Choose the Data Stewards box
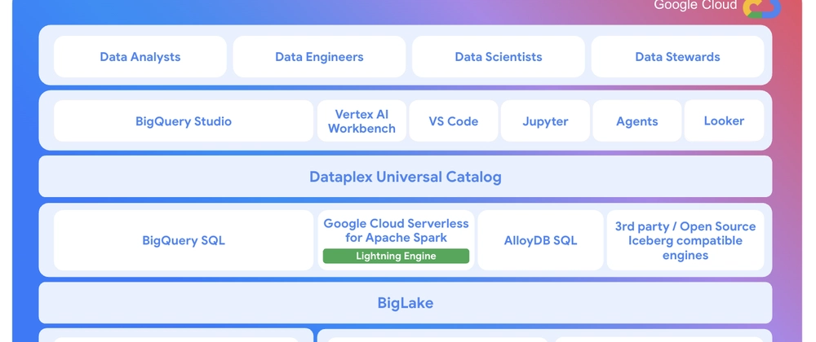Screen dimensions: 816x342 click(677, 56)
